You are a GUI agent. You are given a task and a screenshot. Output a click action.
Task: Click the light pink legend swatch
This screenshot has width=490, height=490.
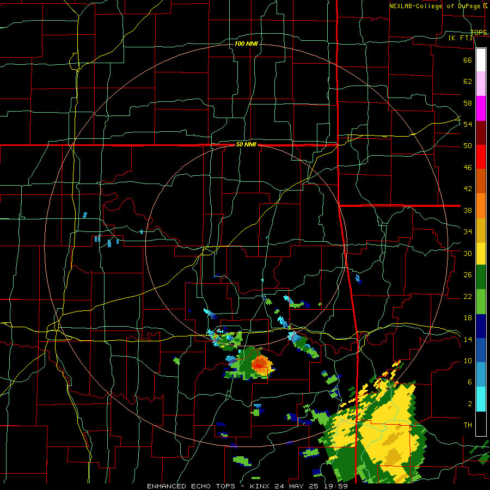(x=481, y=84)
